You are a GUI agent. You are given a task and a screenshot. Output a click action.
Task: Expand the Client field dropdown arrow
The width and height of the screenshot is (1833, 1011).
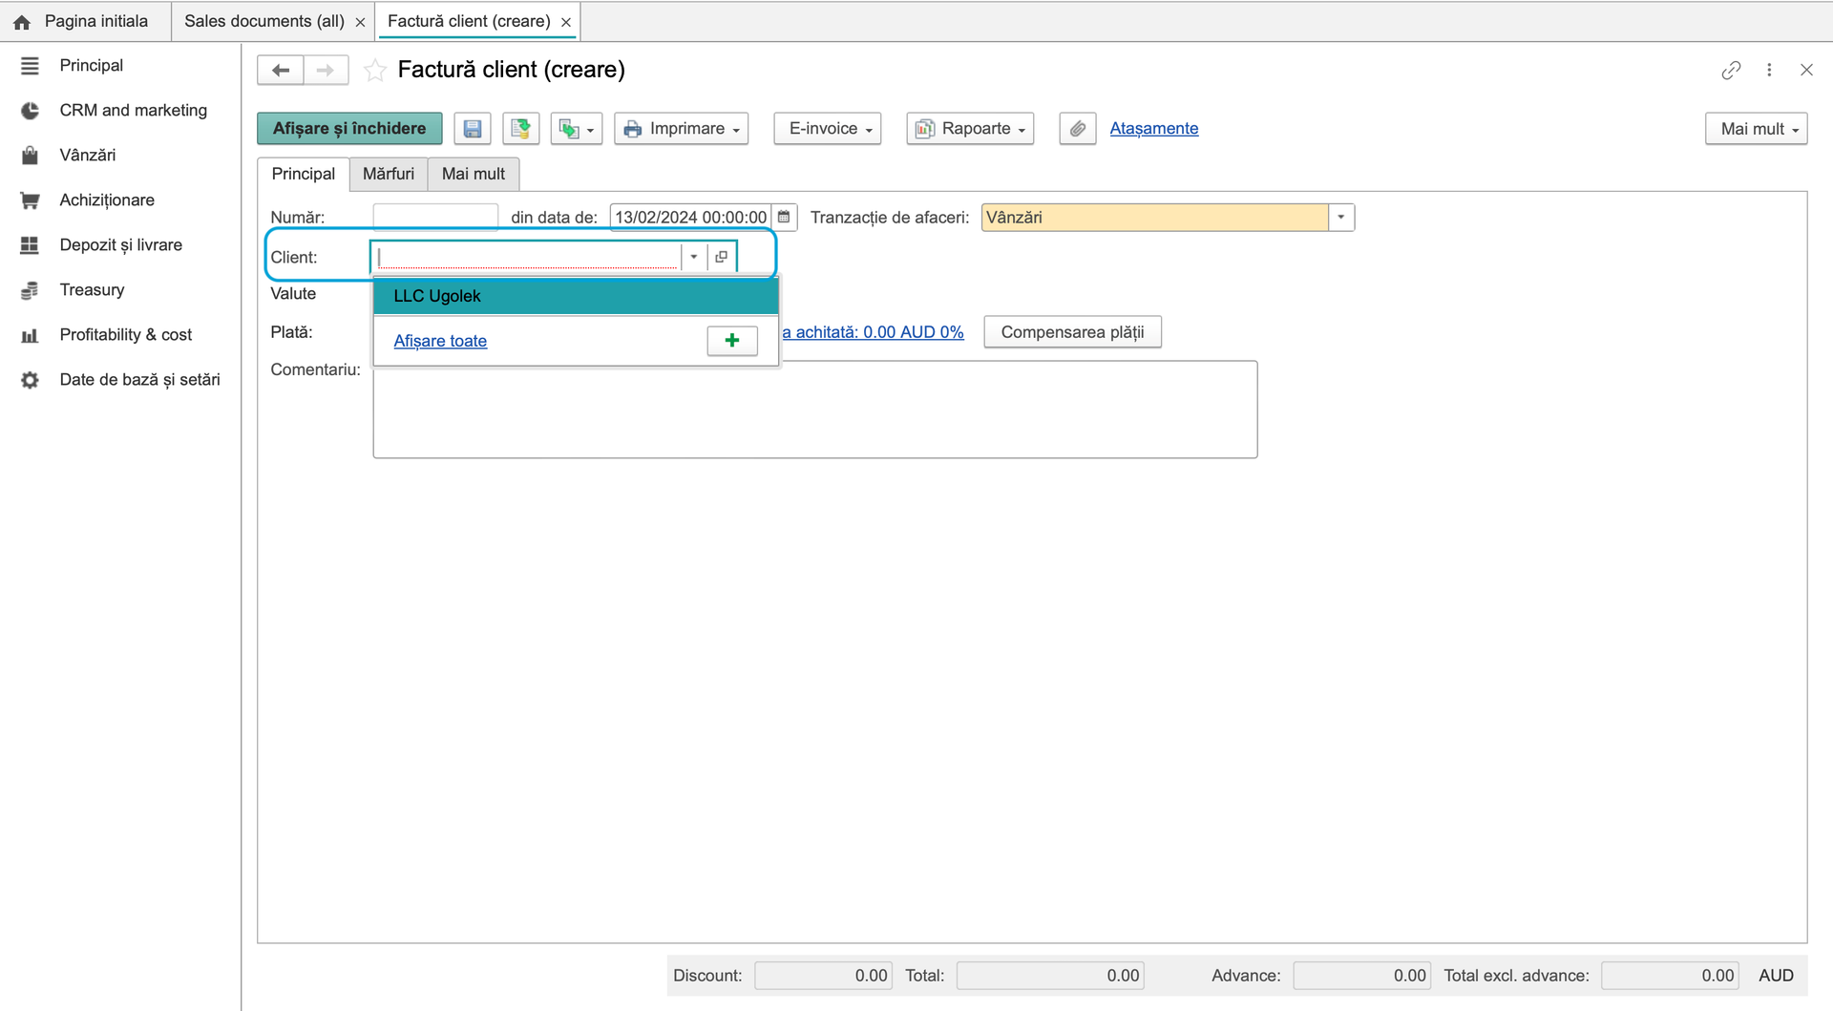point(694,257)
